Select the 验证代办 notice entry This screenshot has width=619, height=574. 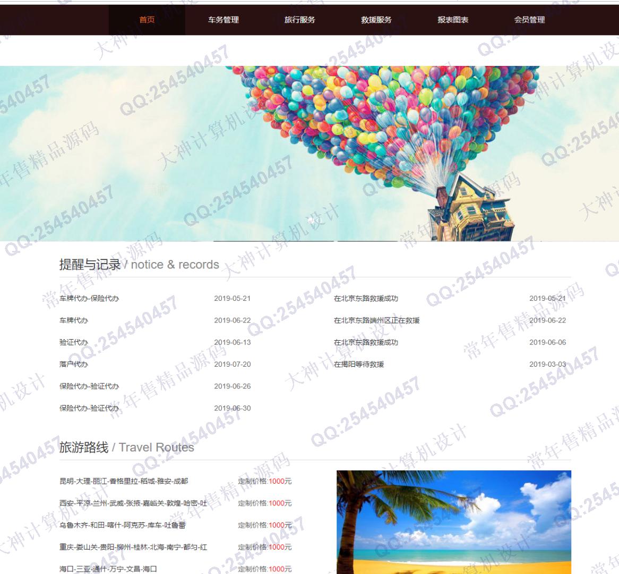[x=74, y=342]
